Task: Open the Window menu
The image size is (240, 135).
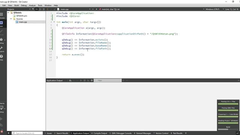Action: [x=48, y=5]
